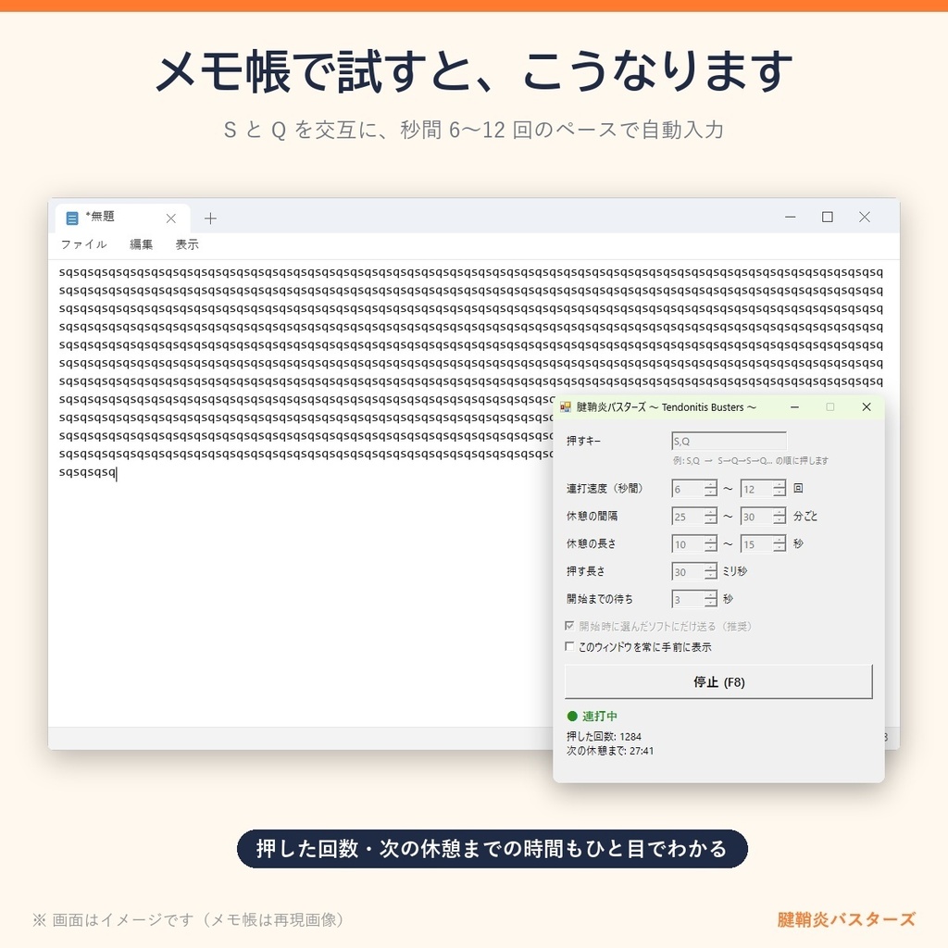
Task: Click the 押した回数: 1284 text
Action: pos(604,736)
